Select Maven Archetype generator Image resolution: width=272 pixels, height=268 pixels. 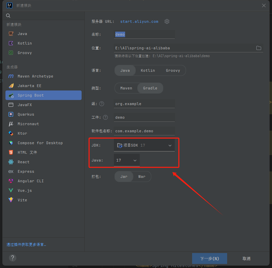click(44, 76)
